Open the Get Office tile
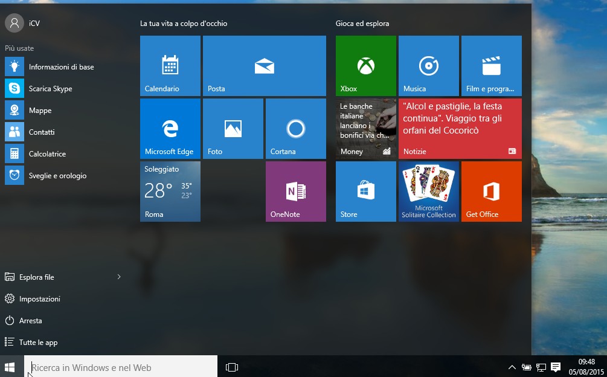 click(491, 191)
